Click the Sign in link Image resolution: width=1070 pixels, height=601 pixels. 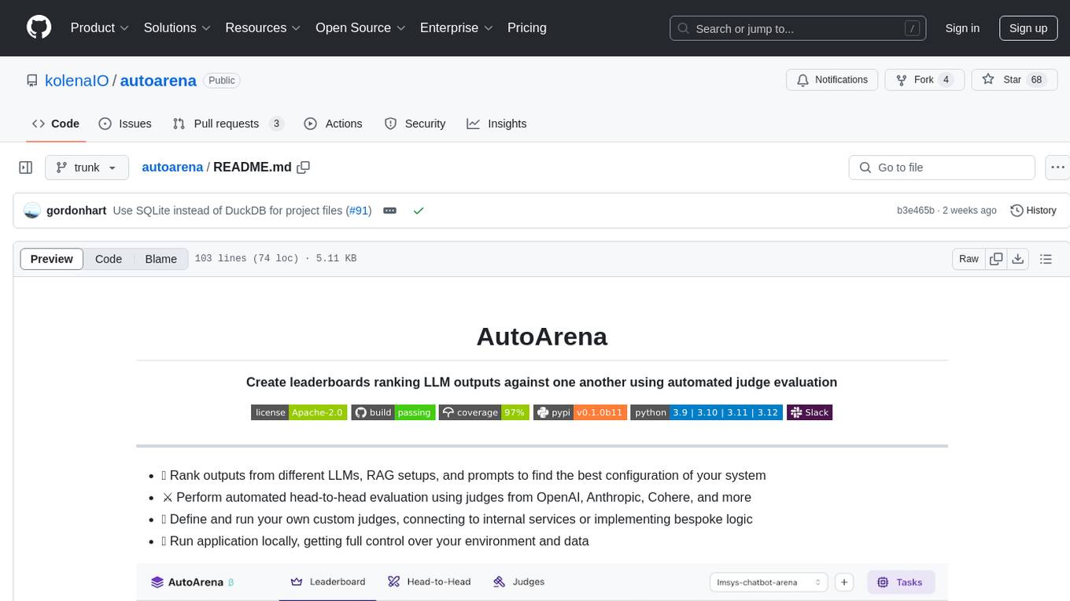tap(962, 28)
